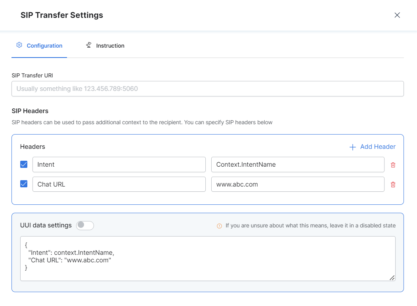Click the warning icon in UUI data settings

point(219,225)
